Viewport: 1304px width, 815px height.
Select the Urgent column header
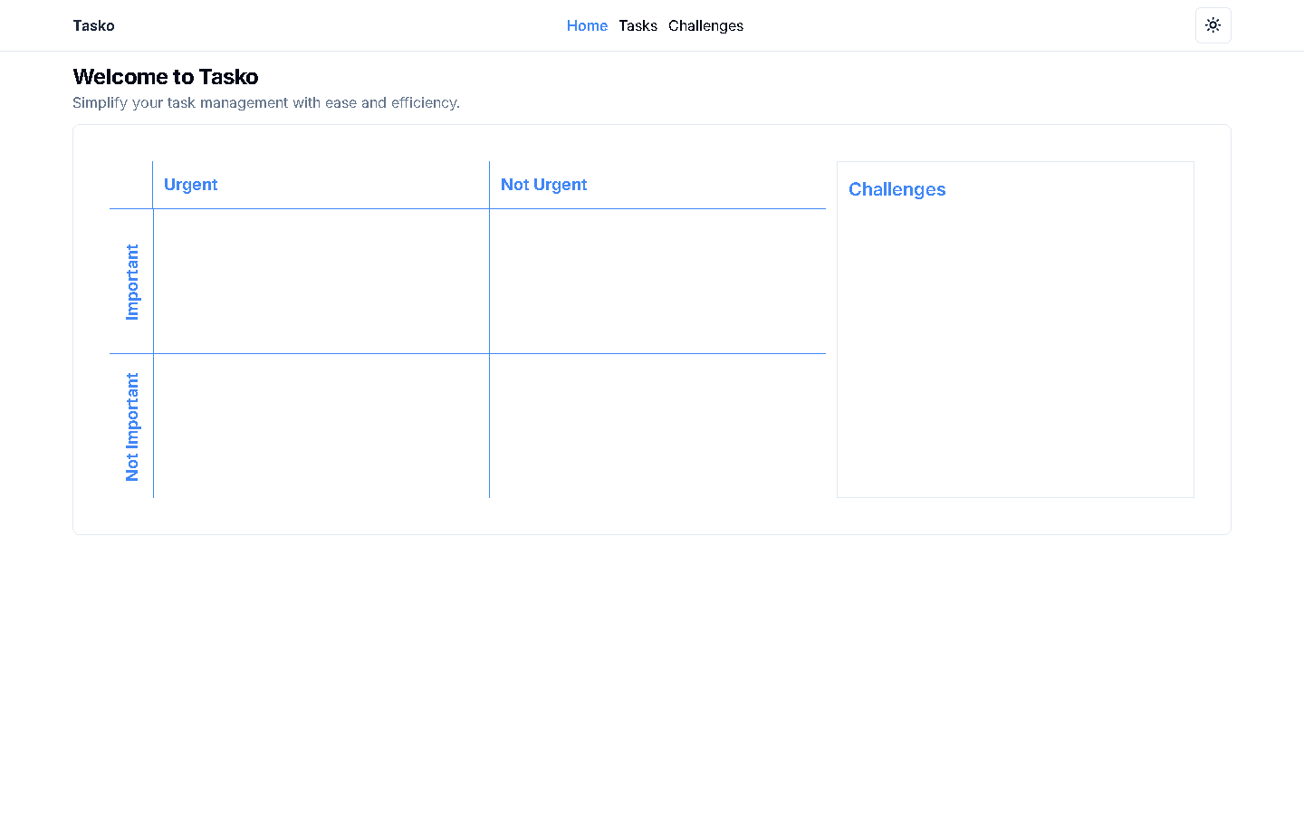pos(190,185)
